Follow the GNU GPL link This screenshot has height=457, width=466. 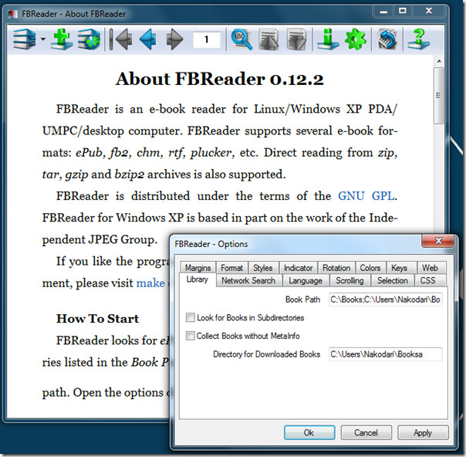pyautogui.click(x=366, y=196)
